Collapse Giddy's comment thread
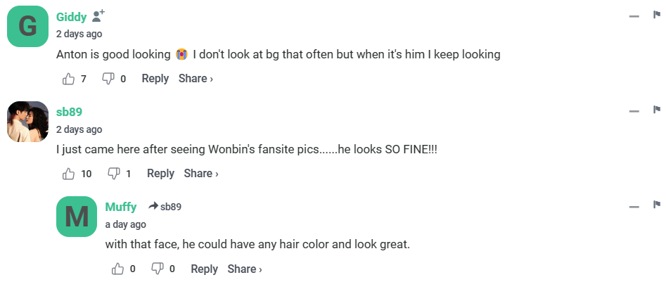 pyautogui.click(x=634, y=15)
